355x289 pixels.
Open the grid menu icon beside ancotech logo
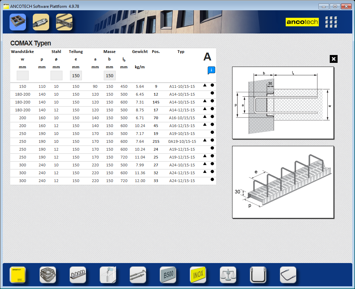(x=331, y=22)
